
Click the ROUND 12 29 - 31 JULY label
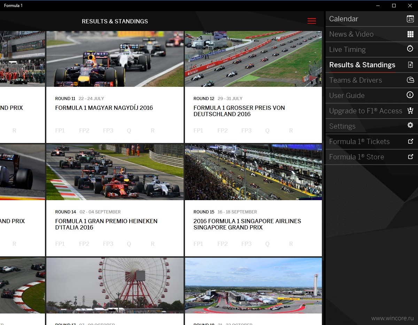pyautogui.click(x=218, y=98)
